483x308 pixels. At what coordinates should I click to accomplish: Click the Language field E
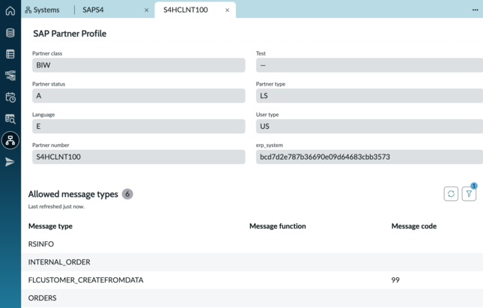(139, 126)
